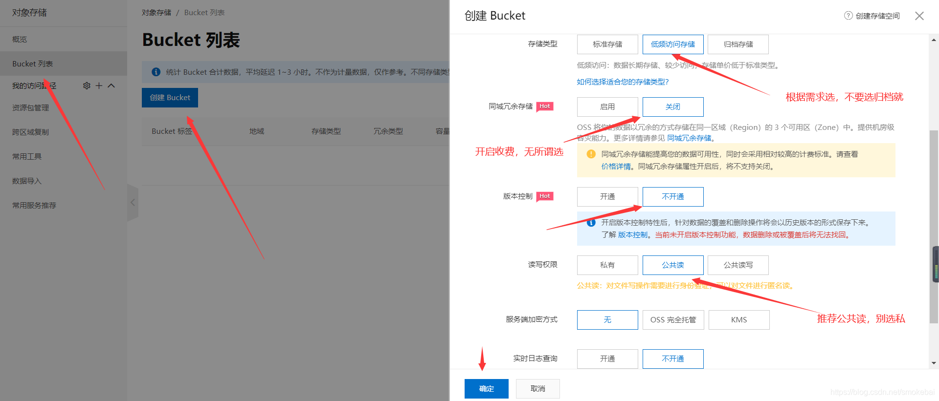Click the panel scrollbar down arrow
Viewport: 939px width, 401px height.
(x=934, y=363)
